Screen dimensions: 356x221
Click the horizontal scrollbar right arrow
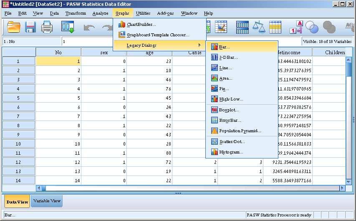click(342, 188)
